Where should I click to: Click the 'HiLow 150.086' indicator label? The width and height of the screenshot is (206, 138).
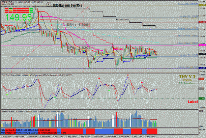click(x=8, y=4)
